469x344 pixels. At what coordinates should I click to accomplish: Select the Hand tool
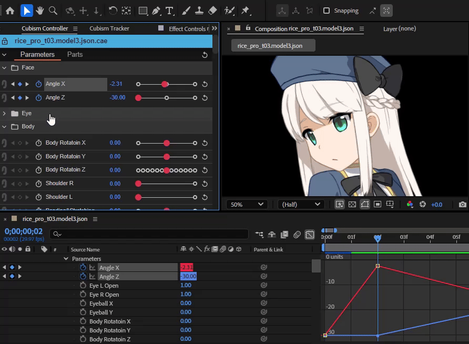(x=40, y=11)
